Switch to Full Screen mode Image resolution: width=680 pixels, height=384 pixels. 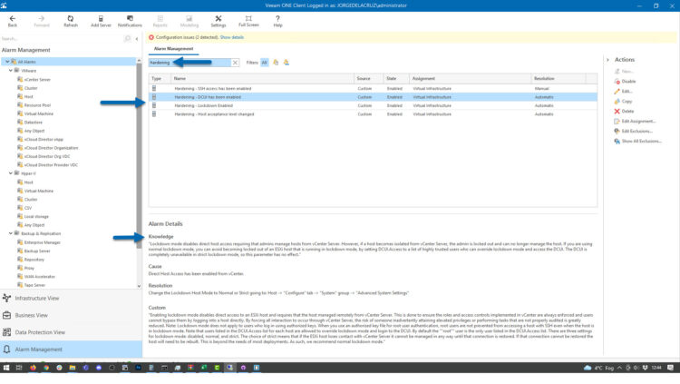pyautogui.click(x=248, y=21)
